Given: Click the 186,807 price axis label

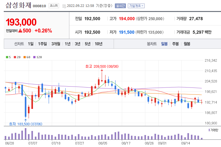Looking at the screenshot, I should click(211, 113).
